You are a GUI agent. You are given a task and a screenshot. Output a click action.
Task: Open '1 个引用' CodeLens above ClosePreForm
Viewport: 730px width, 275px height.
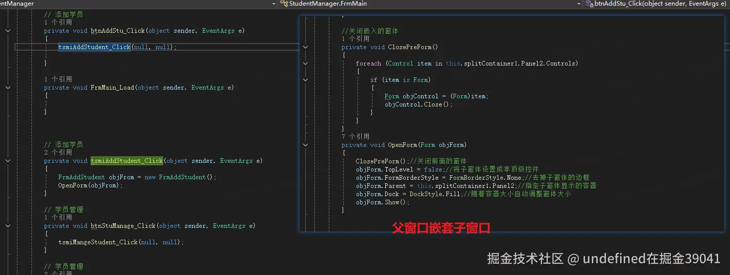(355, 39)
